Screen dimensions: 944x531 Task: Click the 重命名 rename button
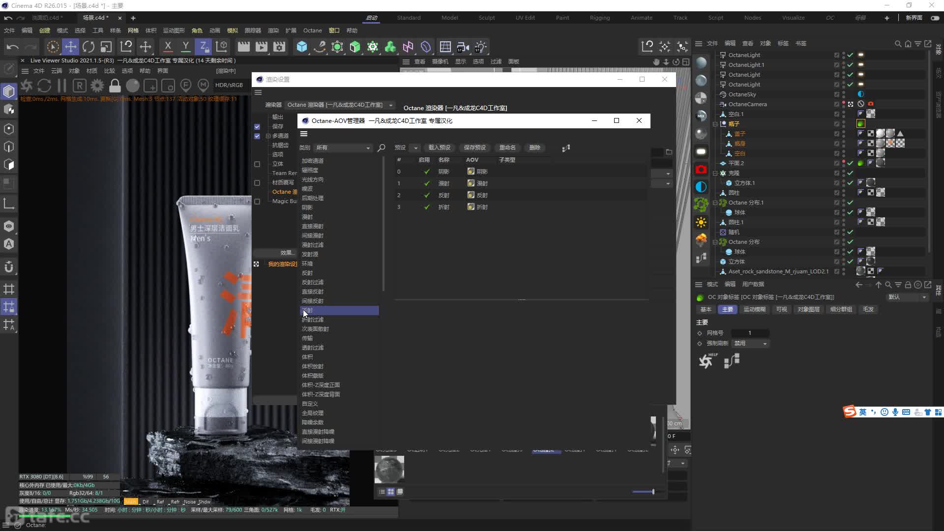(x=507, y=147)
